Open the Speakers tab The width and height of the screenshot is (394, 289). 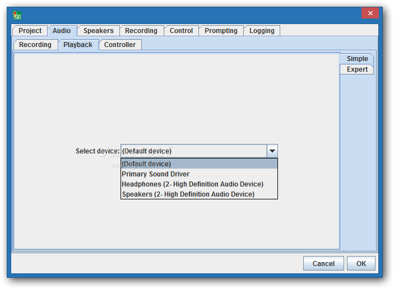[98, 31]
